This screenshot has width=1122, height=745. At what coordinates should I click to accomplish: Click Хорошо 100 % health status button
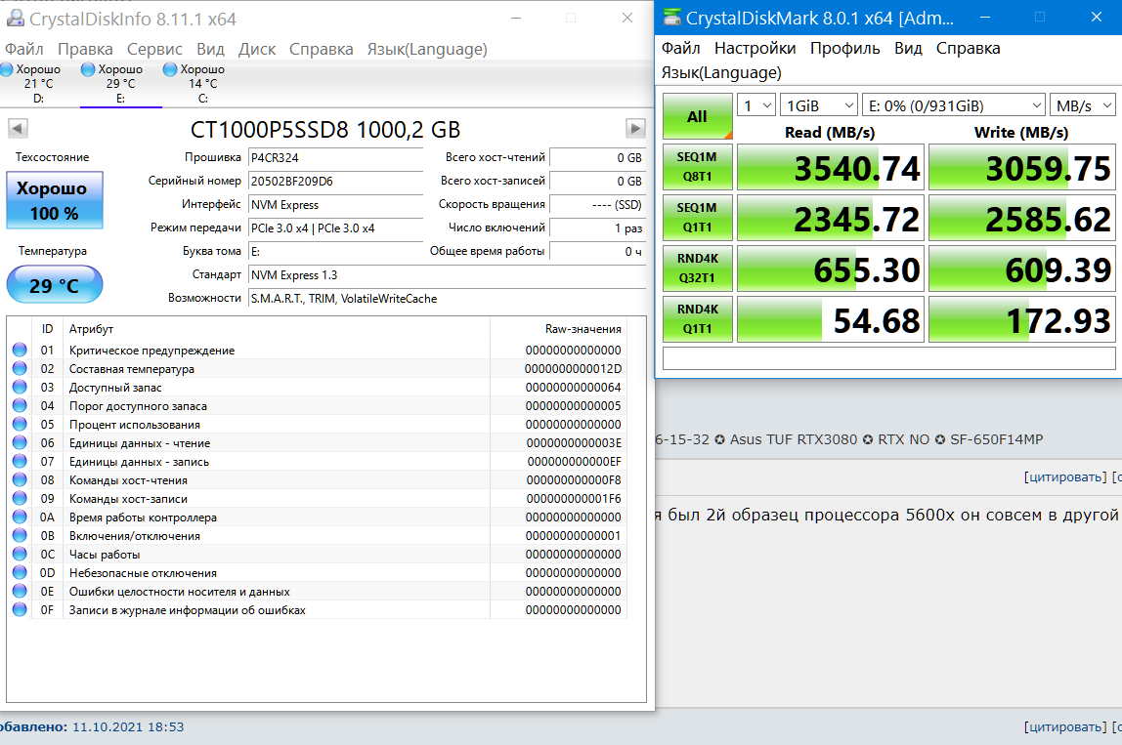point(55,200)
